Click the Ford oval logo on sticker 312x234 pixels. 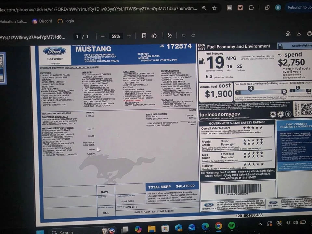[x=55, y=52]
